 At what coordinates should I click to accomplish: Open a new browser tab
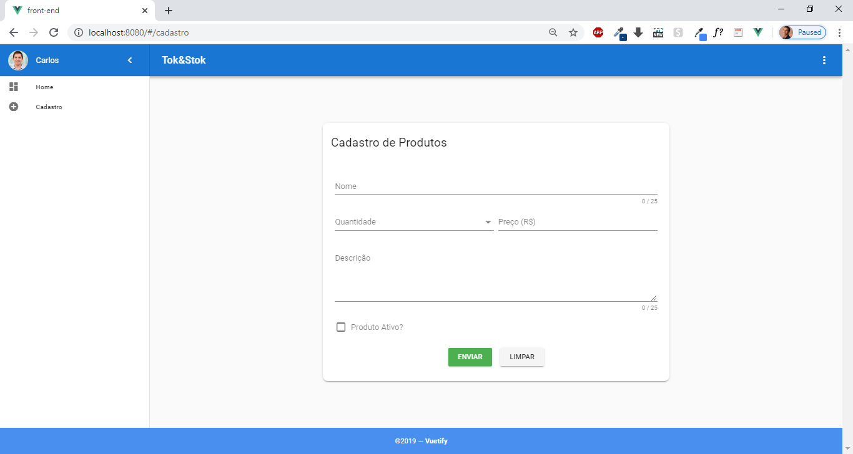coord(169,11)
